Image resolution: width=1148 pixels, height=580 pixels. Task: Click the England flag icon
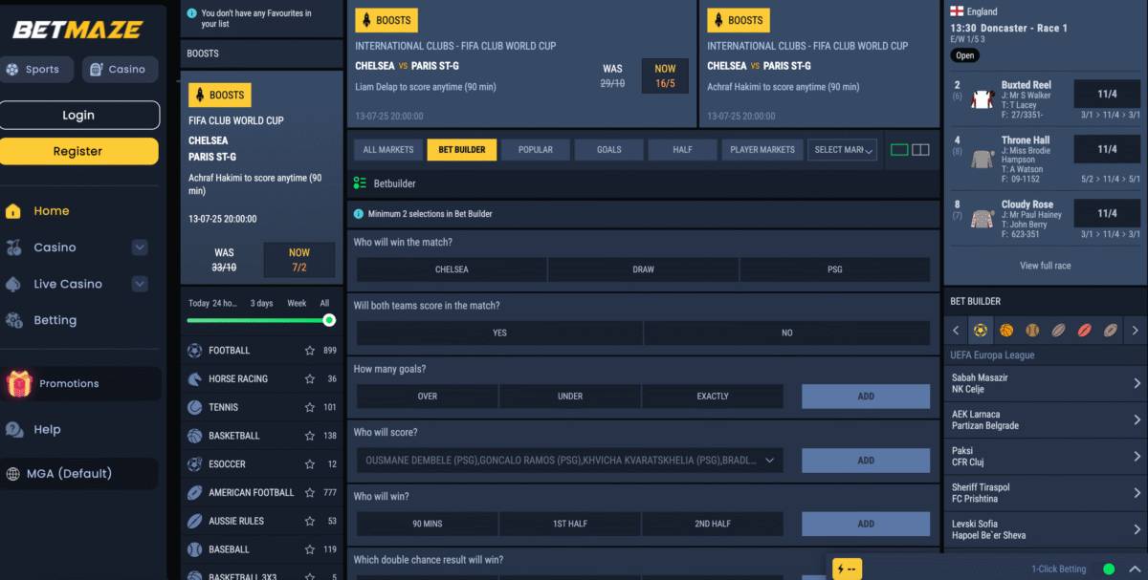[956, 11]
